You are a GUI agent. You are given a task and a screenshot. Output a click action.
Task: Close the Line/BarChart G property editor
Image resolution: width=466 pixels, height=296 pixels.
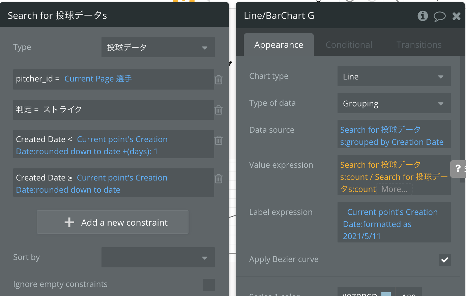[x=457, y=16]
